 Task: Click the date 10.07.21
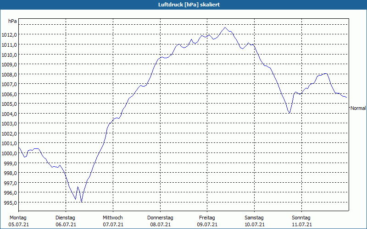tap(255, 225)
